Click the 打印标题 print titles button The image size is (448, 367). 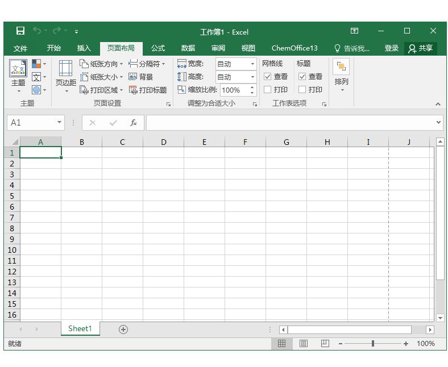tap(148, 90)
